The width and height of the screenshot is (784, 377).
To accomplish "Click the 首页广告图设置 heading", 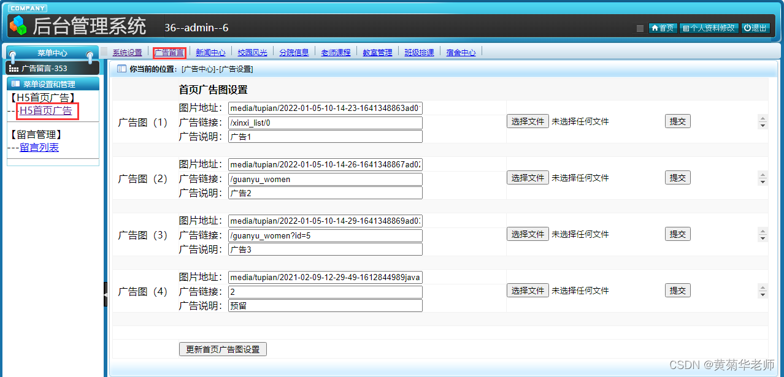I will (213, 89).
